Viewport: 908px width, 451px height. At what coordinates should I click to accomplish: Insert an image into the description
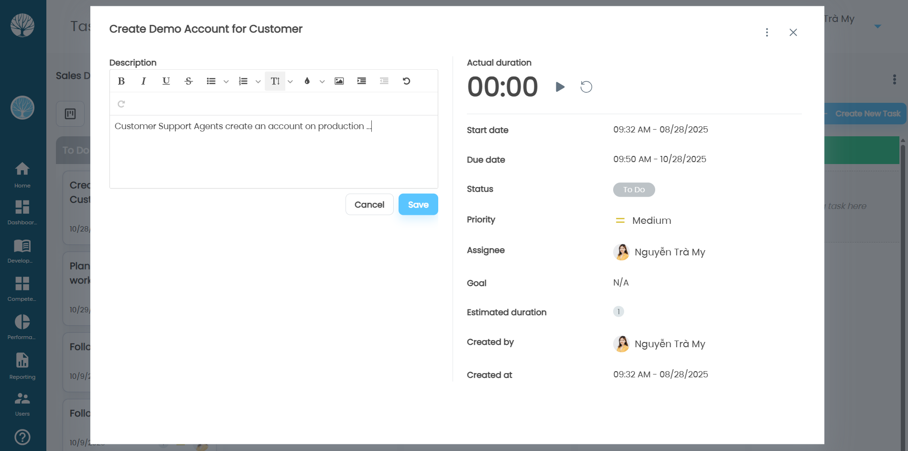point(339,81)
